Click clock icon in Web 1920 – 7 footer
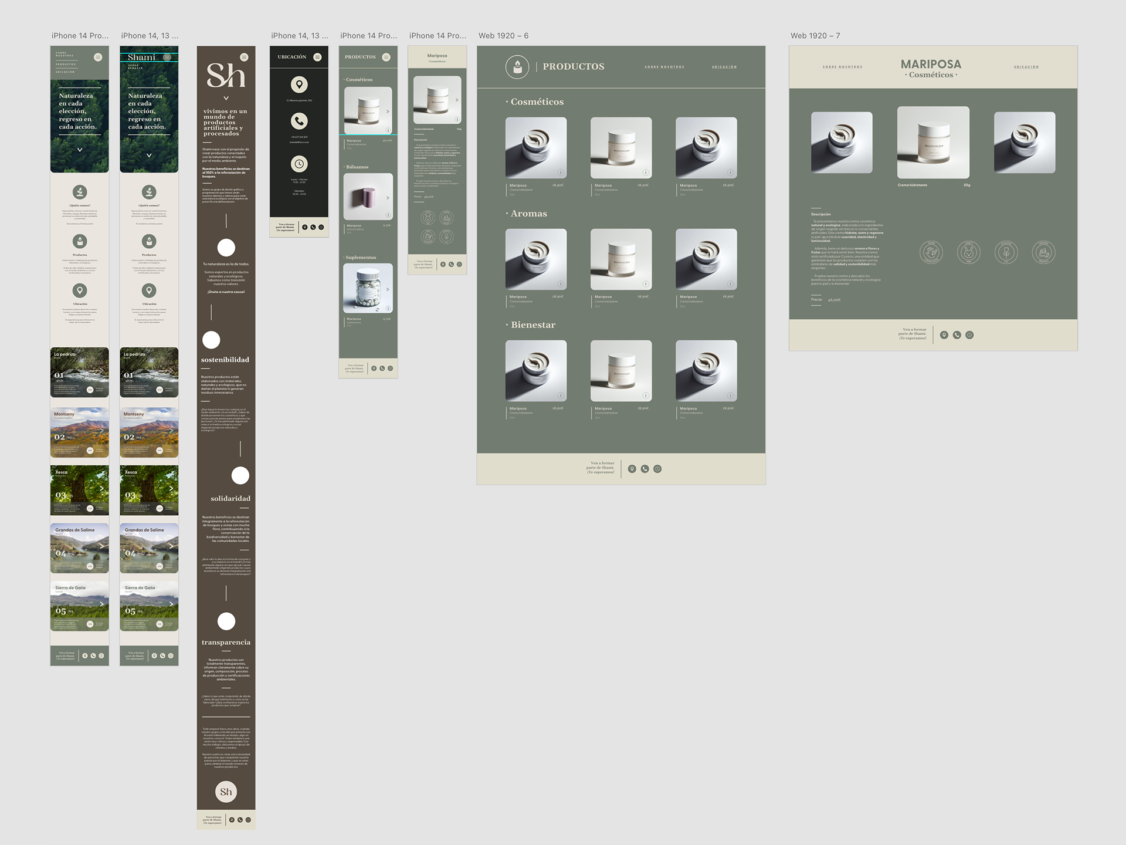This screenshot has width=1126, height=845. 969,335
